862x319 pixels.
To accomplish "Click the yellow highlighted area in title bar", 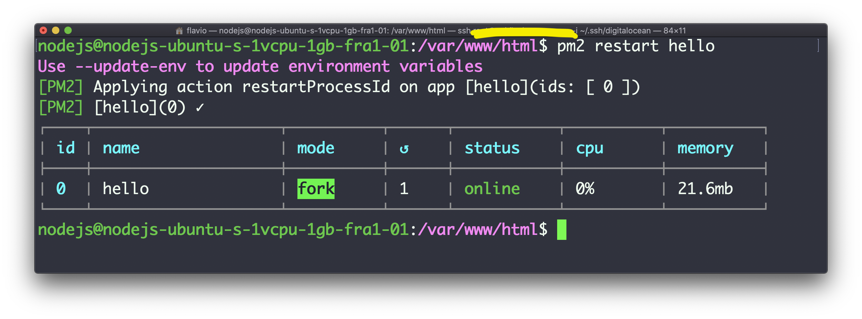I will (x=524, y=32).
